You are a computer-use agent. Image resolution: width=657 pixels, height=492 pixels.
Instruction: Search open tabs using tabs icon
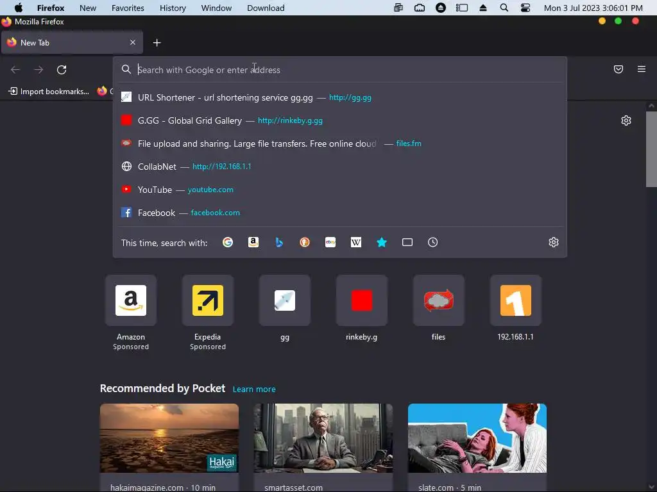(407, 242)
